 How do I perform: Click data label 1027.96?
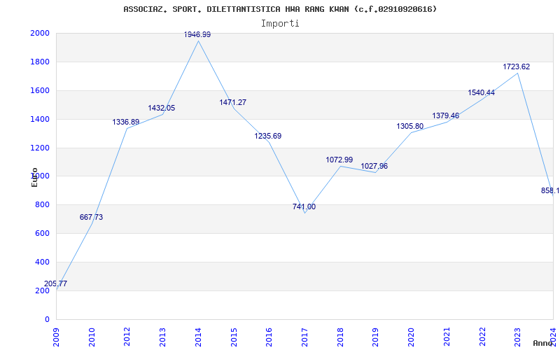click(x=374, y=167)
